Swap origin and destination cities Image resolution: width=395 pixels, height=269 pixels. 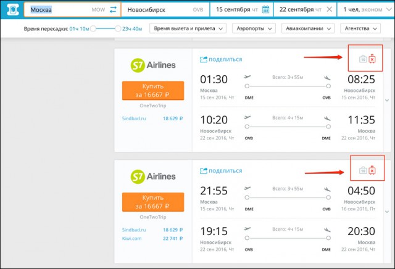click(113, 10)
